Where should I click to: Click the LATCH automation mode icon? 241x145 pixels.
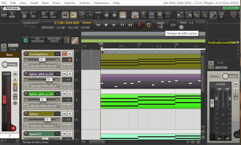[151, 15]
